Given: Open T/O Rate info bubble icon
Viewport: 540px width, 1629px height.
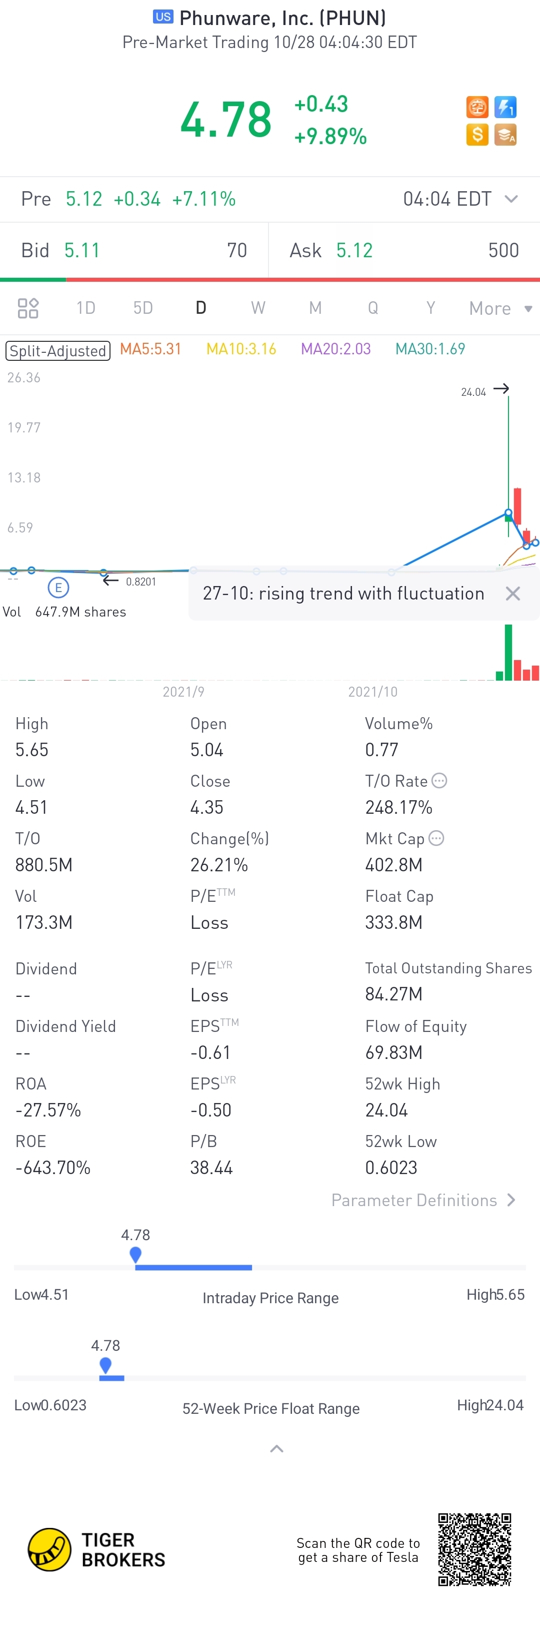Looking at the screenshot, I should [439, 781].
